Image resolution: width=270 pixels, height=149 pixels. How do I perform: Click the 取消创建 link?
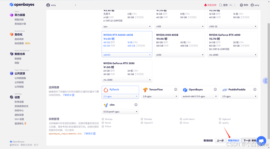[208, 141]
